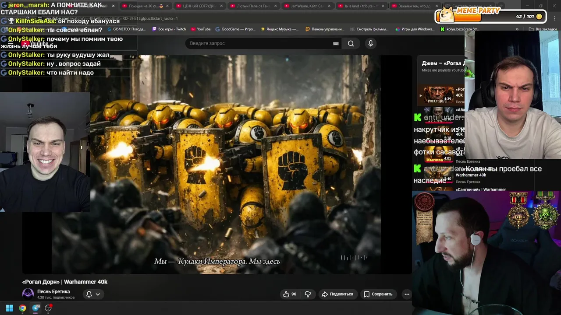Open the 'Игры для Windows' bookmark
The width and height of the screenshot is (561, 315).
pyautogui.click(x=415, y=29)
